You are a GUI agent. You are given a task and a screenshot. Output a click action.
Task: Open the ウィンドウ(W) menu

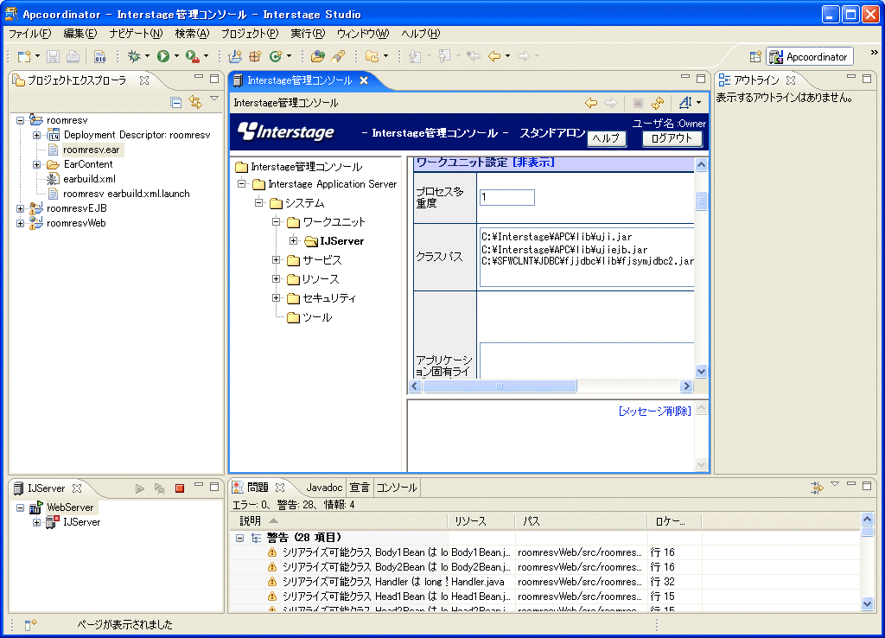[x=363, y=34]
